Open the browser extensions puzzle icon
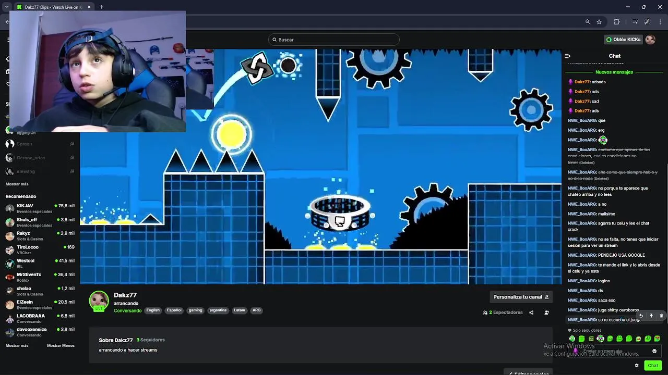Image resolution: width=668 pixels, height=375 pixels. coord(617,22)
